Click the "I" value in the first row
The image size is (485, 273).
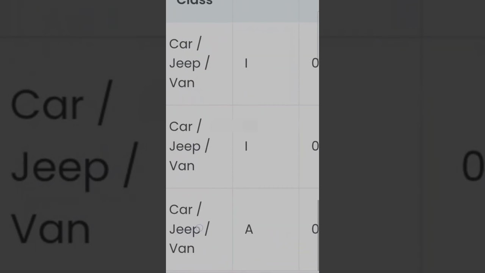[x=246, y=63]
